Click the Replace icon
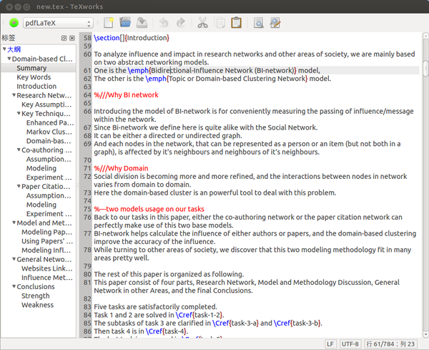Viewport: 429px width, 350px height. [x=275, y=23]
